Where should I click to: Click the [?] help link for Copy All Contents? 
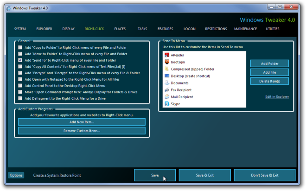click(123, 67)
